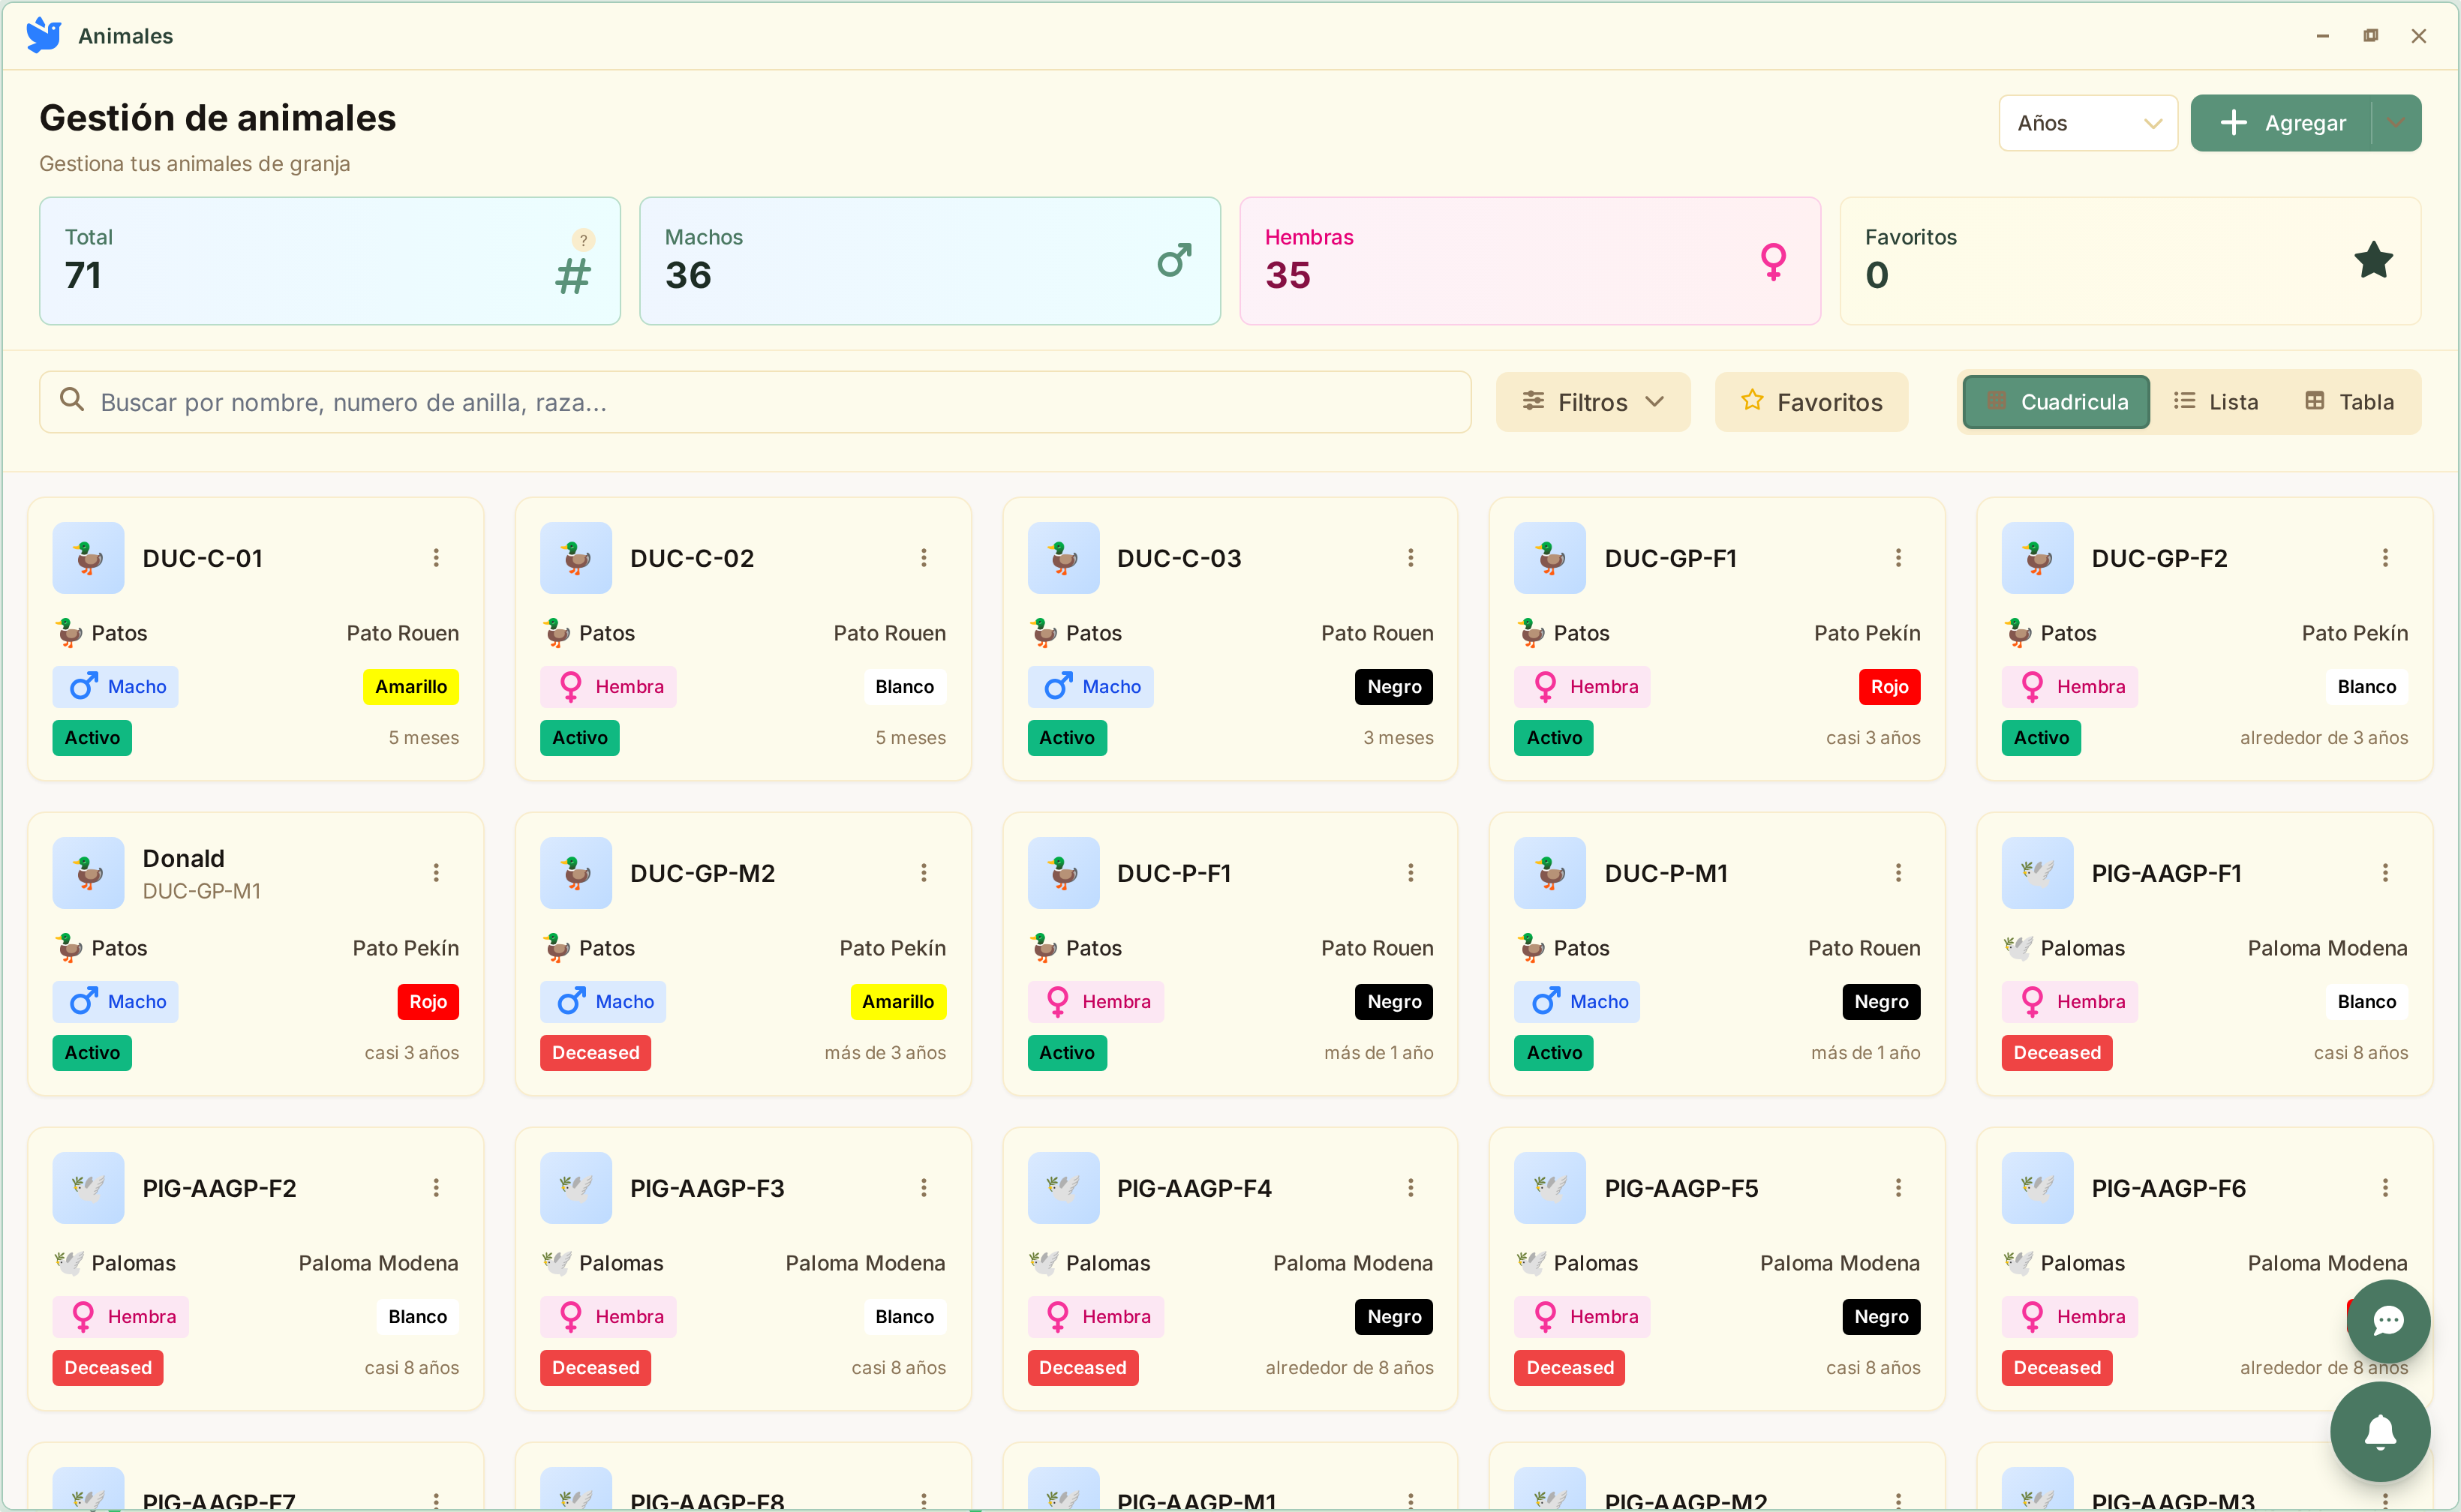The width and height of the screenshot is (2461, 1512).
Task: Click the help question mark on Total card
Action: pyautogui.click(x=583, y=240)
